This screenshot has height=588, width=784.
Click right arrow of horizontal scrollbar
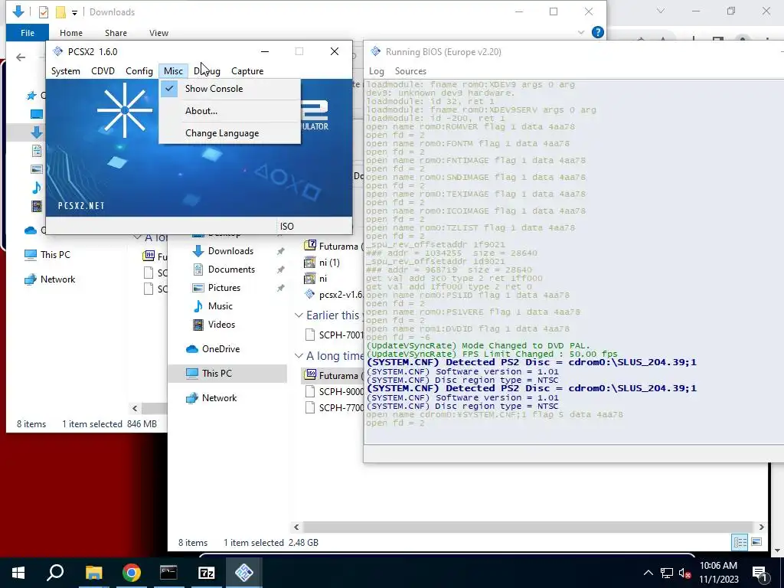[x=762, y=527]
